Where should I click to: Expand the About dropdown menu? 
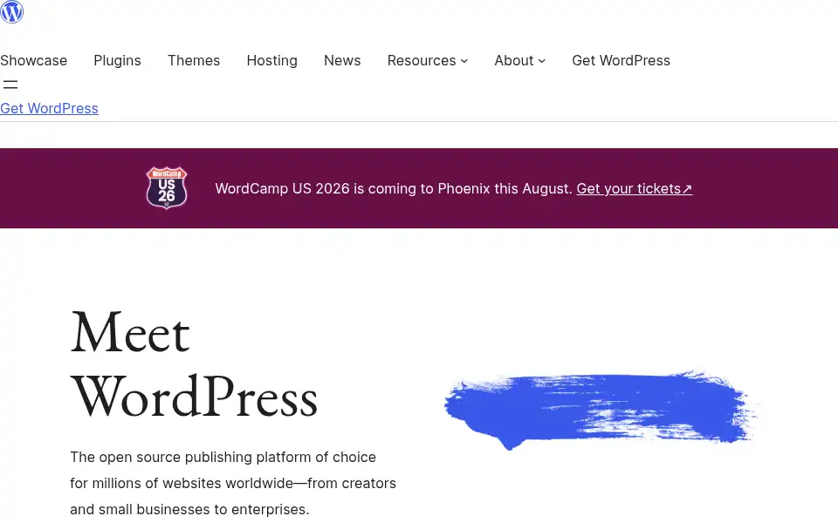coord(520,60)
